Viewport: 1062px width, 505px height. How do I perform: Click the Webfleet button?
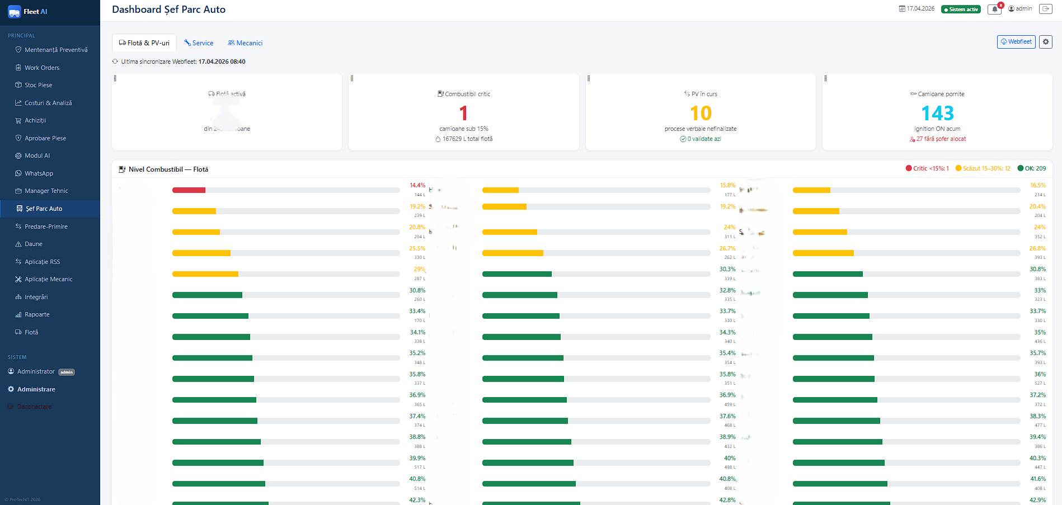pos(1016,42)
